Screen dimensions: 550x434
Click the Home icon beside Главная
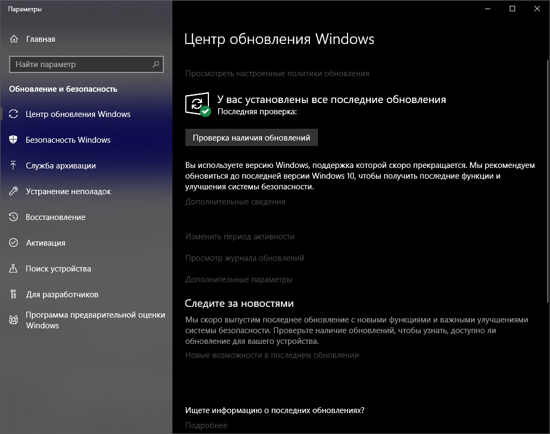(13, 39)
